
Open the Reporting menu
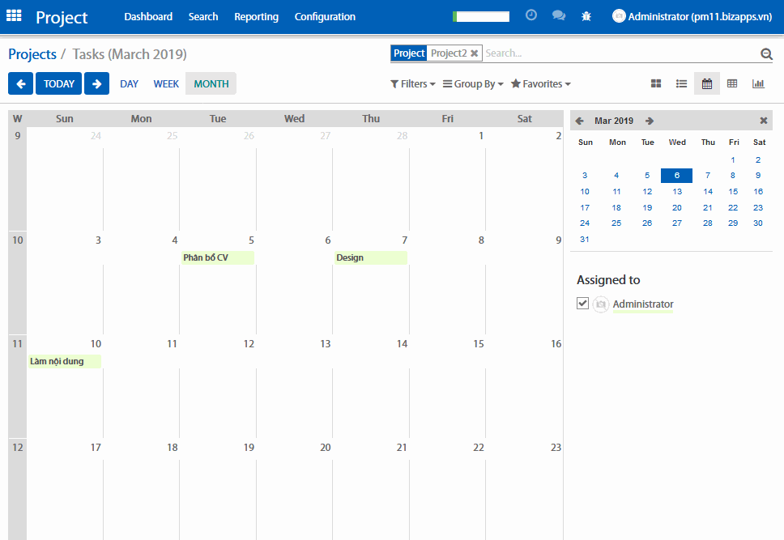pyautogui.click(x=256, y=17)
